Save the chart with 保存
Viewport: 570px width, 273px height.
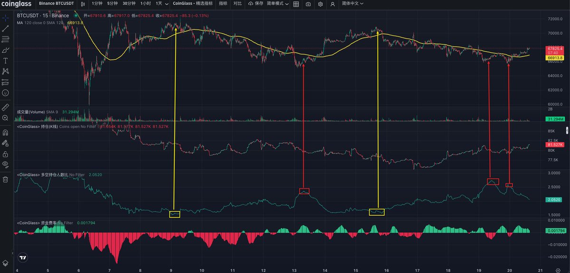pos(256,4)
